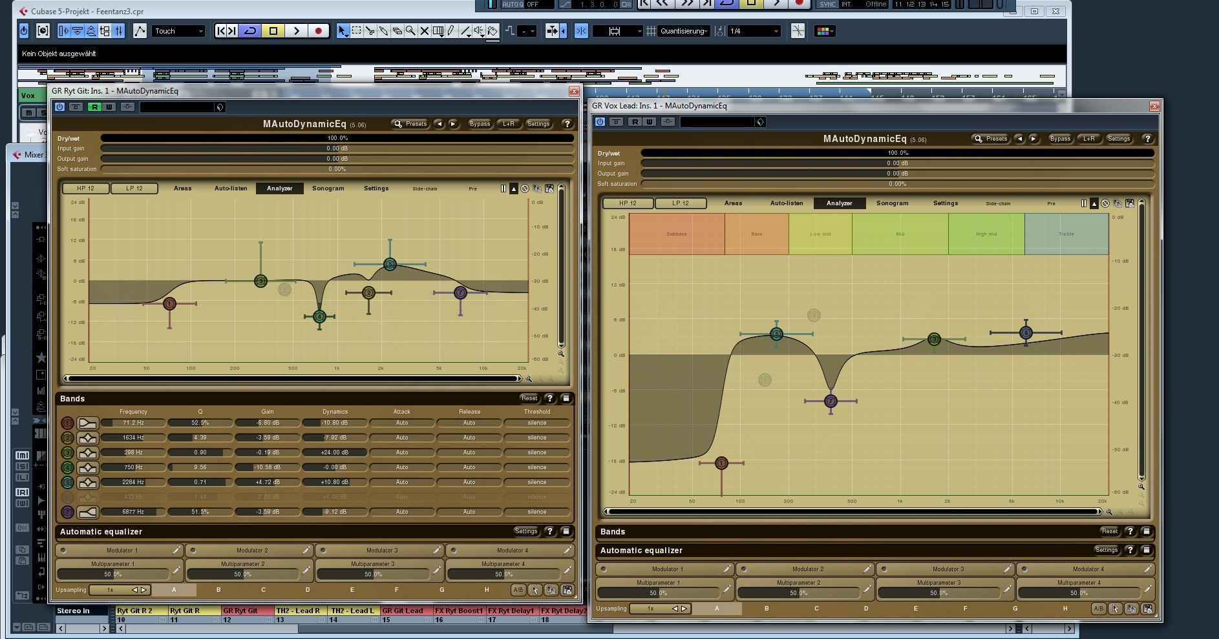Click L+R channel mode in GR Ryt Git
The width and height of the screenshot is (1219, 639).
point(509,124)
